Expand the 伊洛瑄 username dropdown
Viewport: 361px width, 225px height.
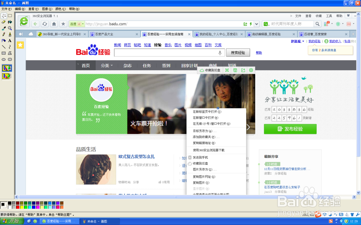(297, 41)
